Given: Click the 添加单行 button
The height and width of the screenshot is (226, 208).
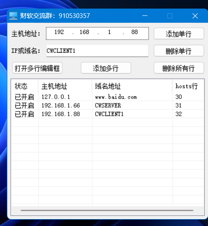Looking at the screenshot, I should click(179, 33).
